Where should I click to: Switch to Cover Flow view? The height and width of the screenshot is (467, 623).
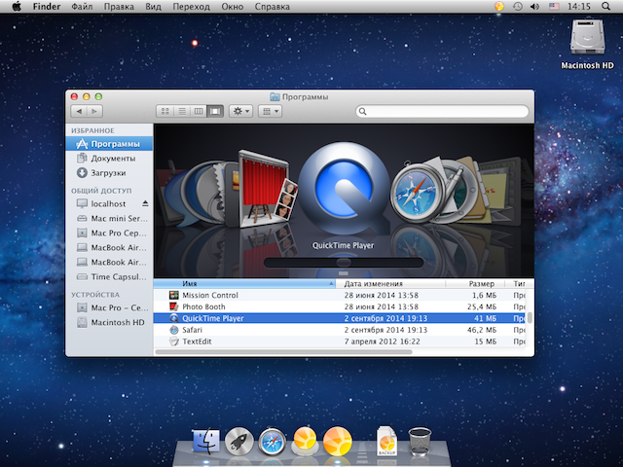(215, 111)
